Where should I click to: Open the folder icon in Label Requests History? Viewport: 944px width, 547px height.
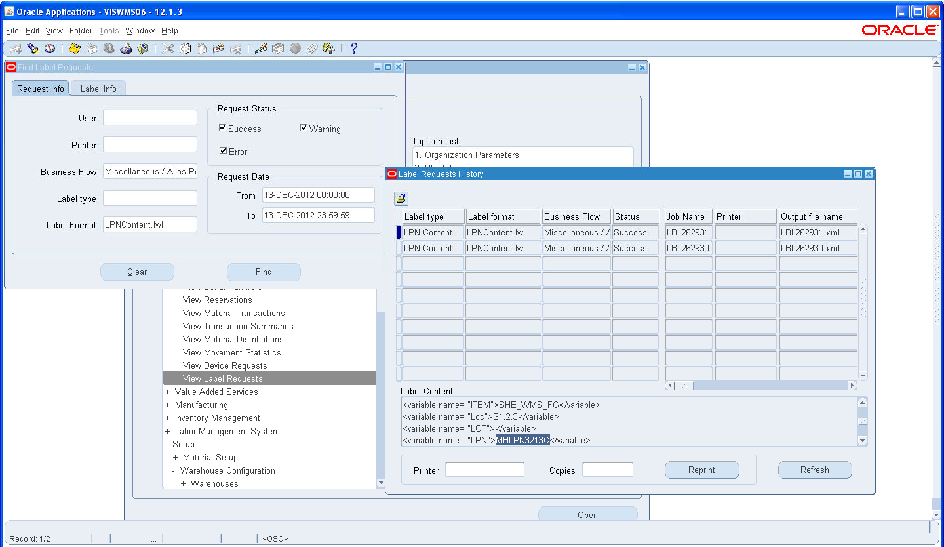pyautogui.click(x=401, y=198)
